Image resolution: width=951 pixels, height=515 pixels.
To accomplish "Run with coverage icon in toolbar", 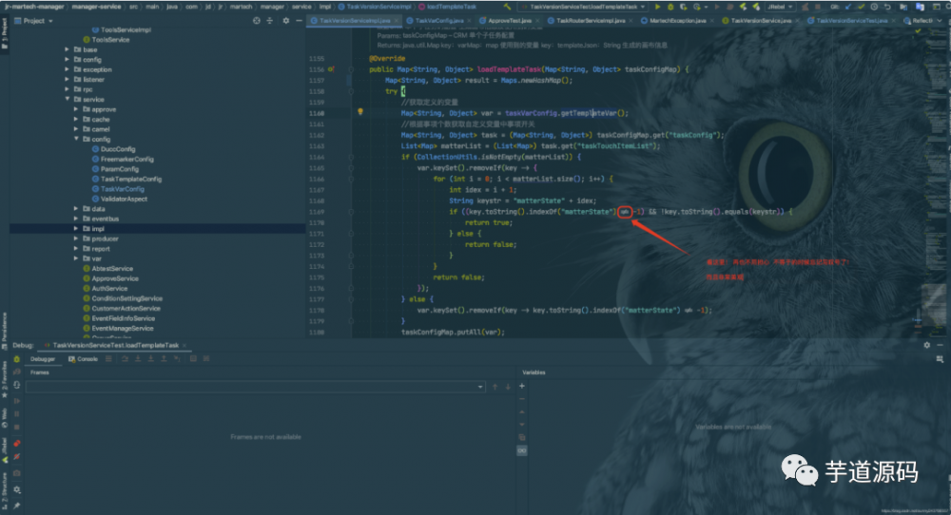I will [684, 7].
